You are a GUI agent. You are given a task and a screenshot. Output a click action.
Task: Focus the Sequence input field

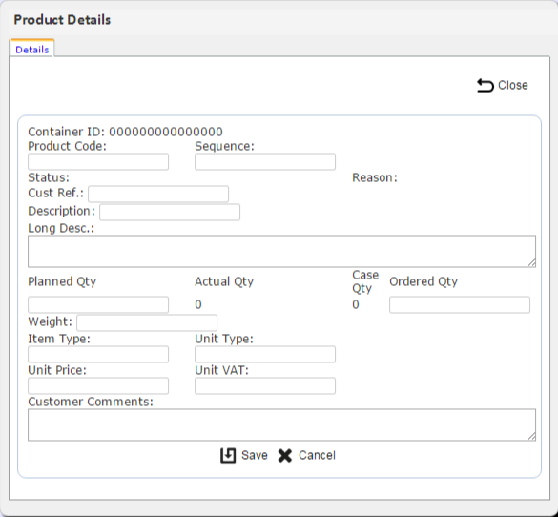click(x=265, y=161)
